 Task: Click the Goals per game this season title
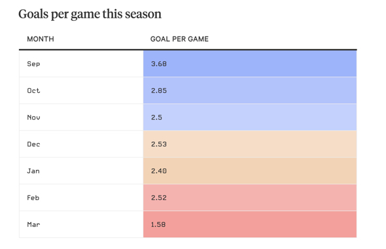90,14
